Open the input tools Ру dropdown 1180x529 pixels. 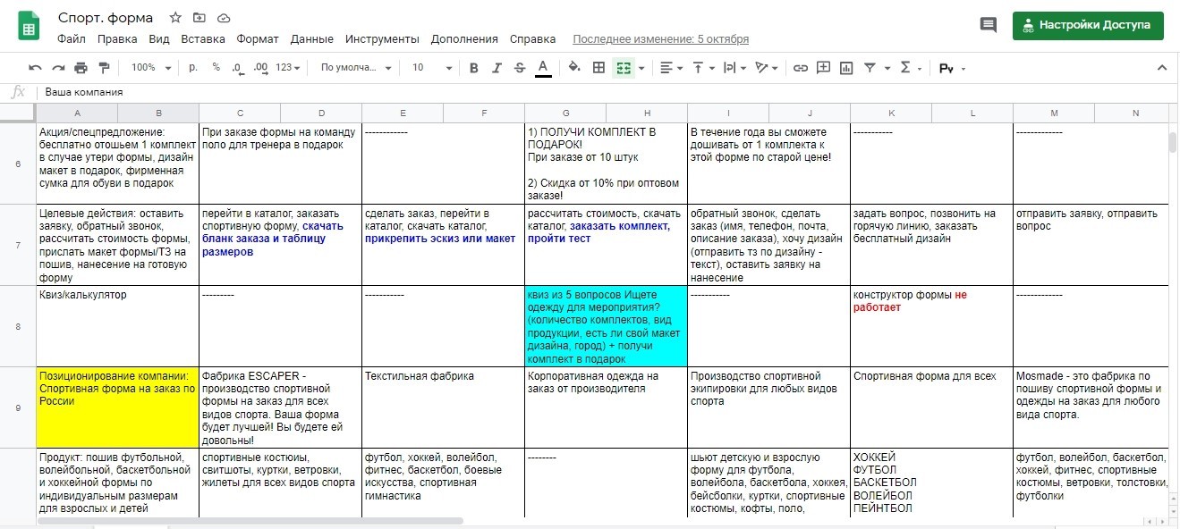point(953,68)
